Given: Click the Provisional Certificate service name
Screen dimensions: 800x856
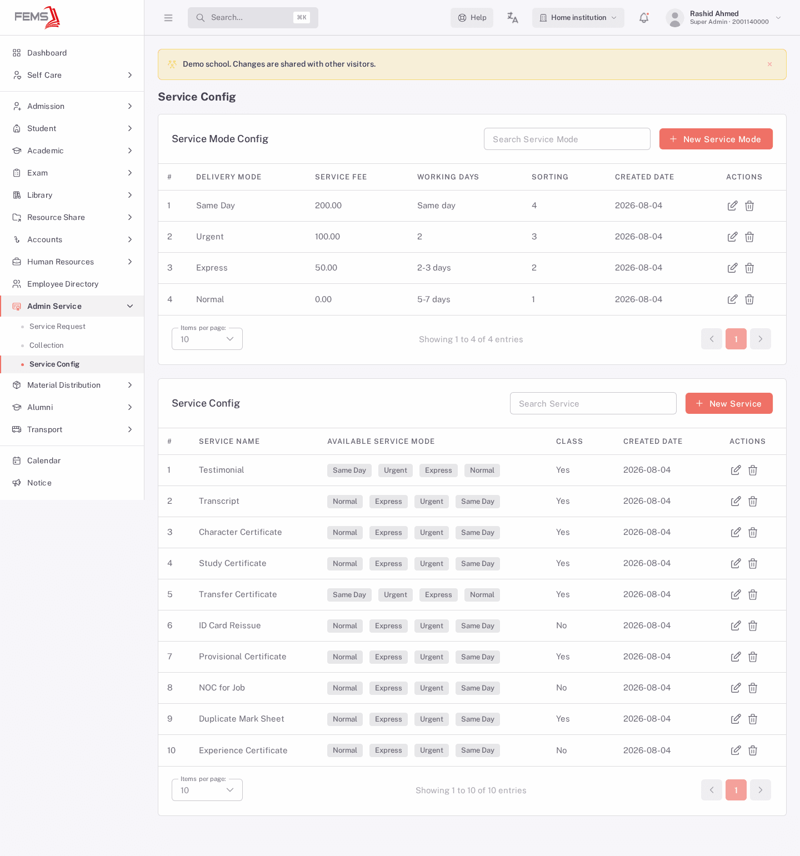Looking at the screenshot, I should coord(243,657).
